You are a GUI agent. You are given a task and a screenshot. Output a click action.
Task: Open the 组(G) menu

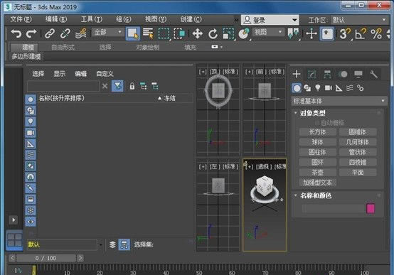point(123,19)
